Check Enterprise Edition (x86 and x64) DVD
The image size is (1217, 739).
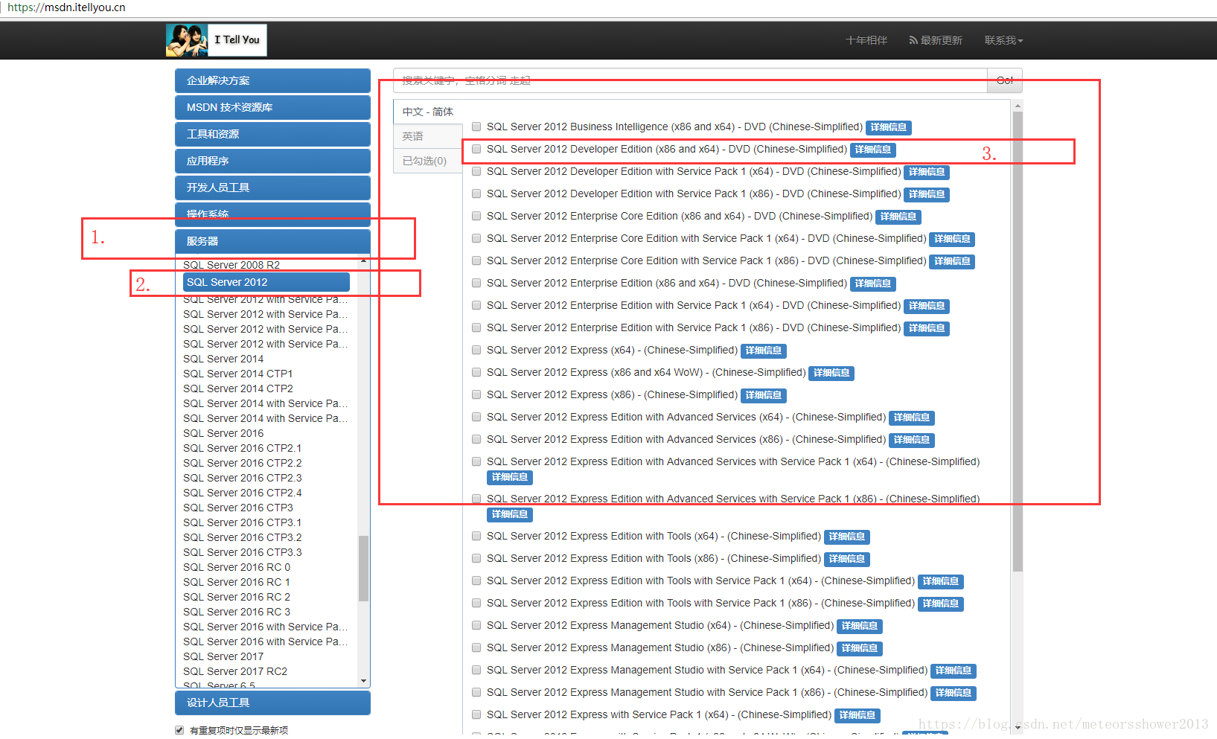[x=476, y=284]
